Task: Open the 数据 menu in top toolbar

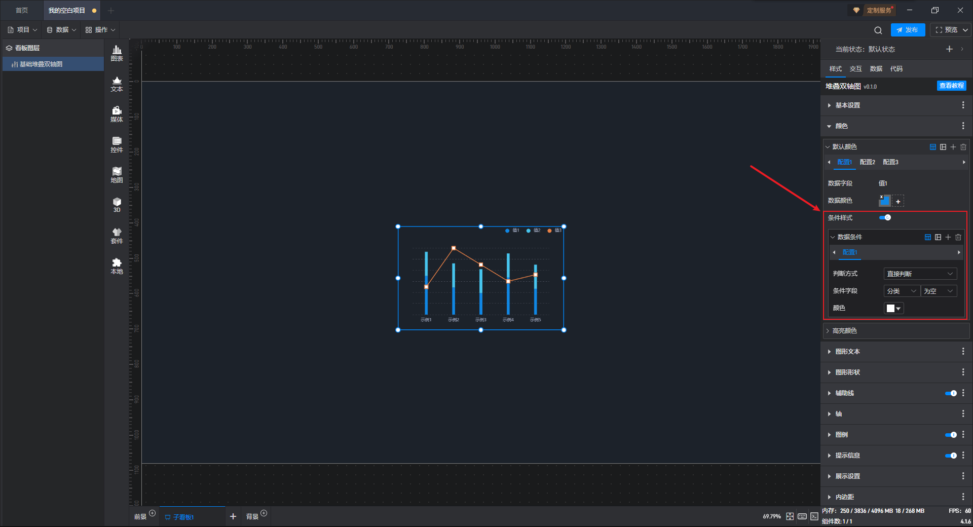Action: [61, 30]
